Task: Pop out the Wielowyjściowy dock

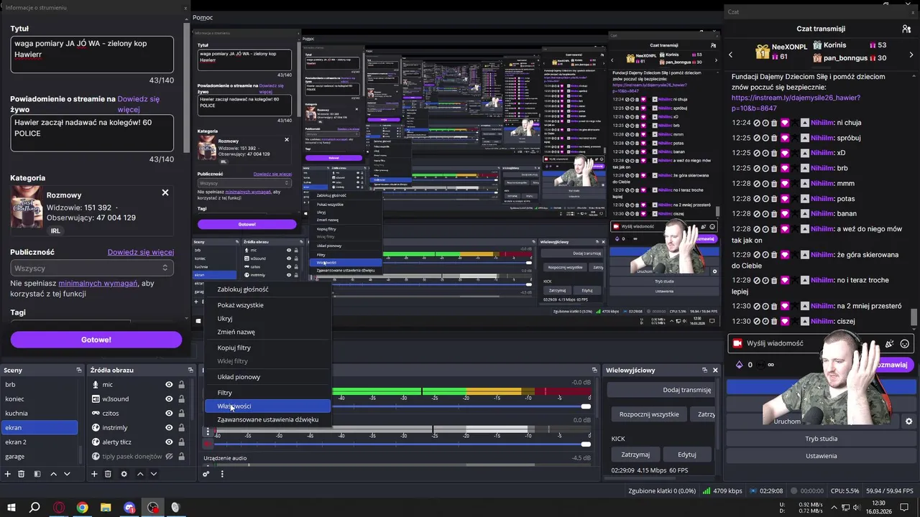Action: 704,370
